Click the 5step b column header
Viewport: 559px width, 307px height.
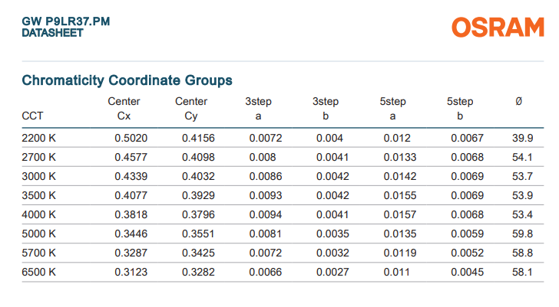tap(460, 109)
